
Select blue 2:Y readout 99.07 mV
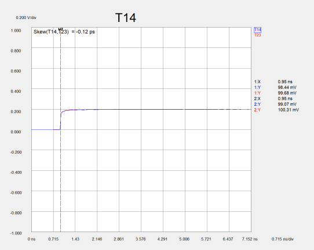287,104
